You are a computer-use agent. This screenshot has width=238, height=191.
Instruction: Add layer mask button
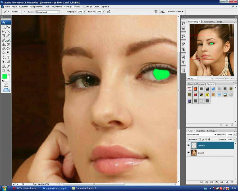[x=212, y=182]
